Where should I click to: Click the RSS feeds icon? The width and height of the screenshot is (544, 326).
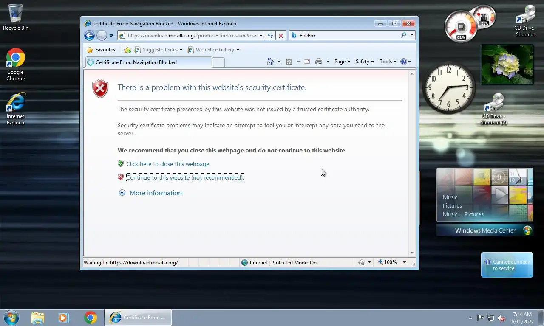(289, 62)
